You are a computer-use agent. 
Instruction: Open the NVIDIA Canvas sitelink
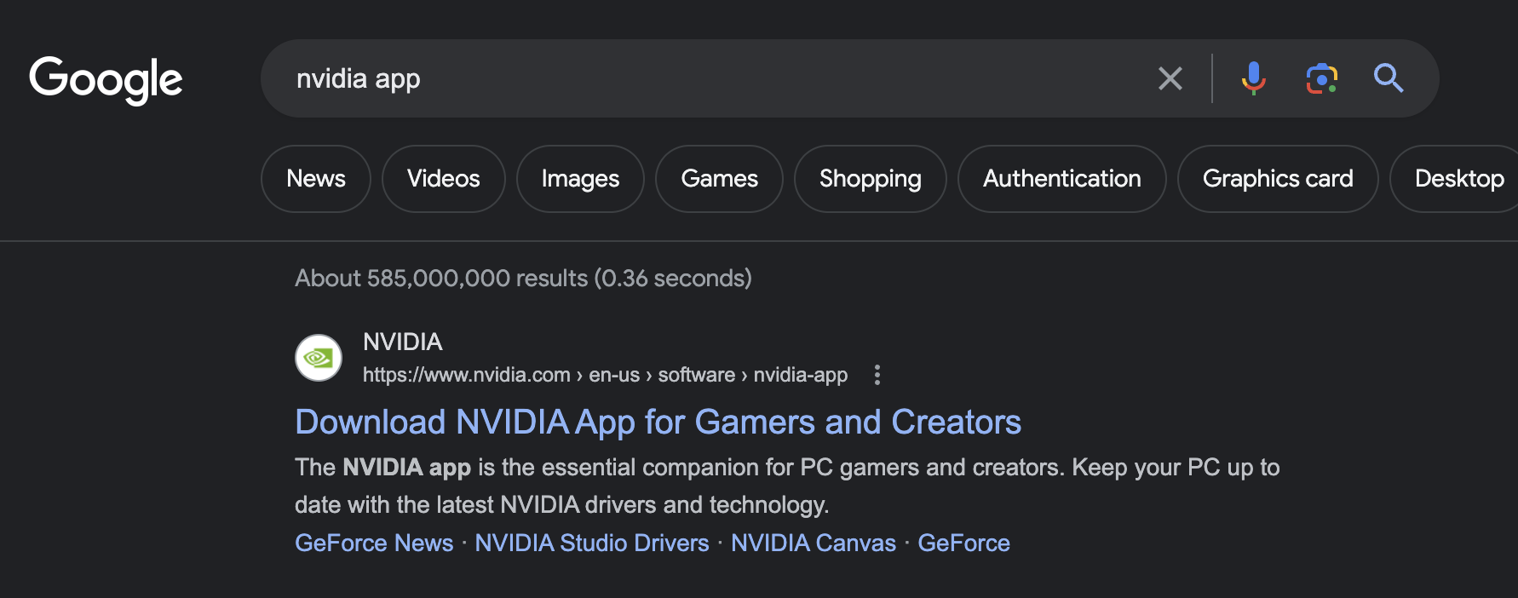pos(814,543)
